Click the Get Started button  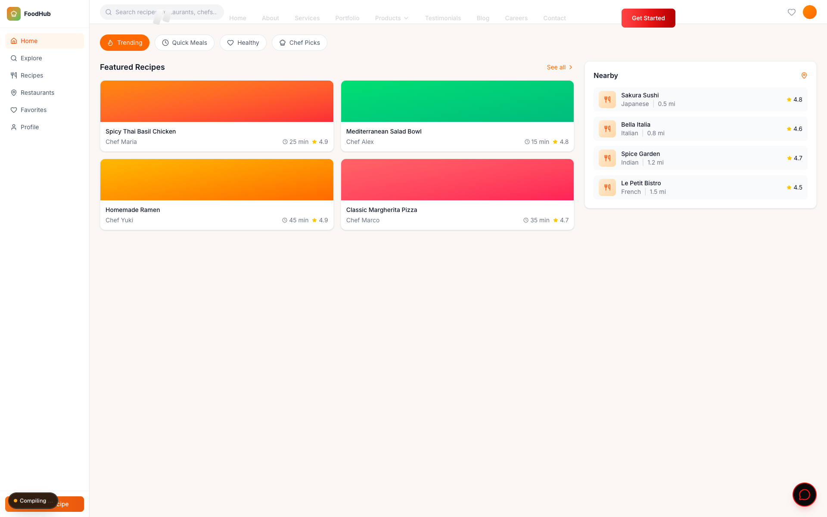[x=648, y=18]
